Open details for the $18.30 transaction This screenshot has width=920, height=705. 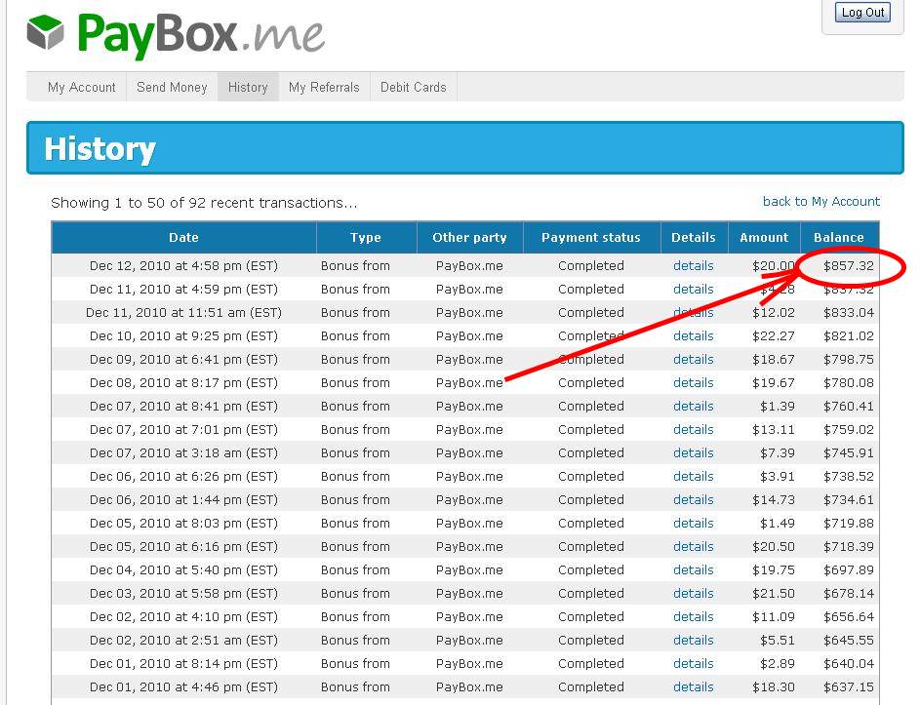[x=693, y=686]
